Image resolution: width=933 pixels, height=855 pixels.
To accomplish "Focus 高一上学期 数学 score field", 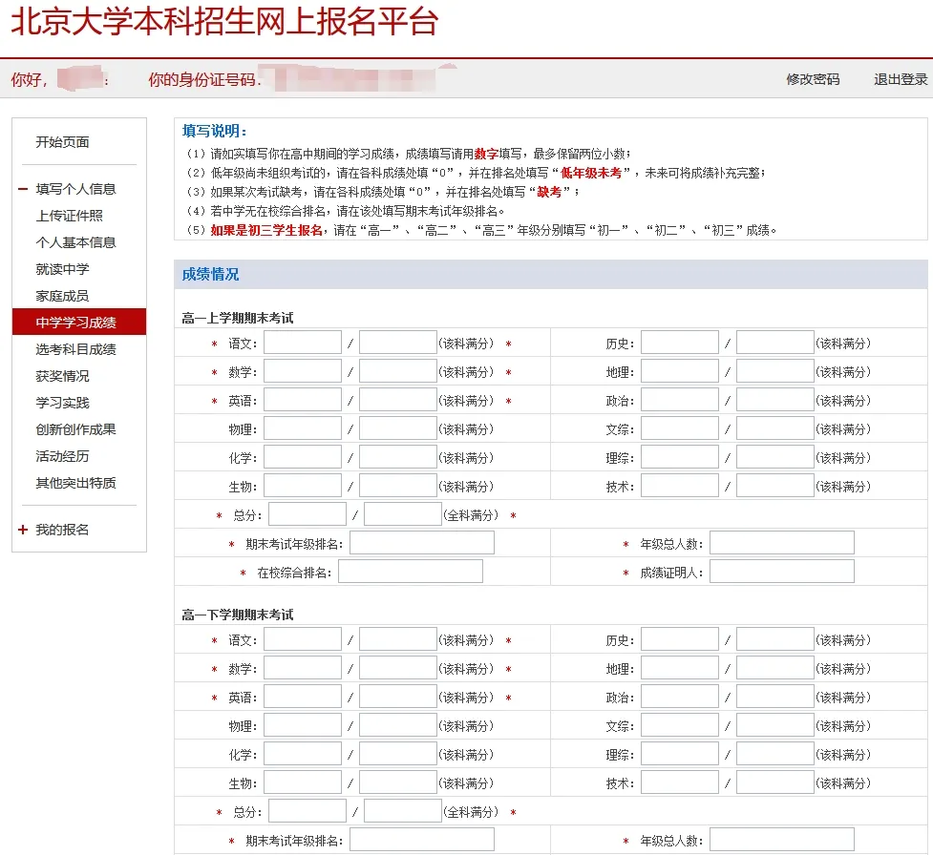I will tap(303, 371).
